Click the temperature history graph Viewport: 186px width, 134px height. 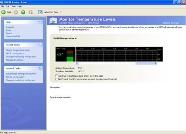[116, 54]
